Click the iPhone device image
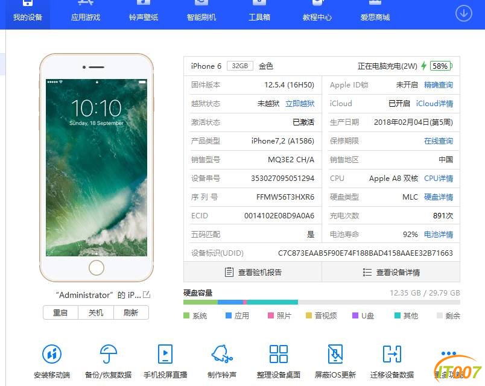485x386 pixels. point(97,167)
